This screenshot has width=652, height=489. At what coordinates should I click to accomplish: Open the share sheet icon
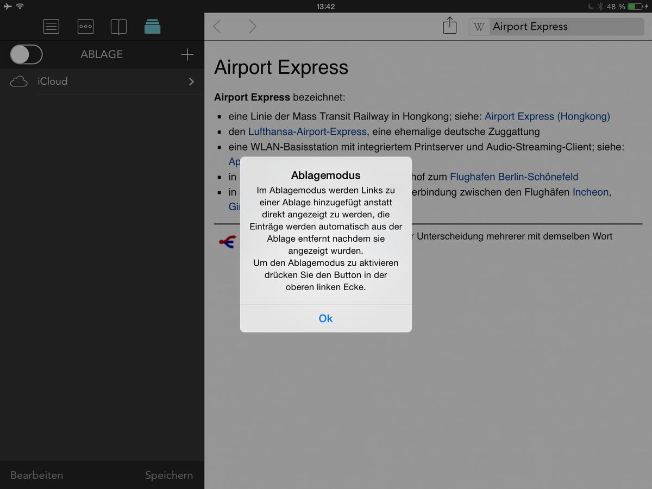tap(450, 26)
